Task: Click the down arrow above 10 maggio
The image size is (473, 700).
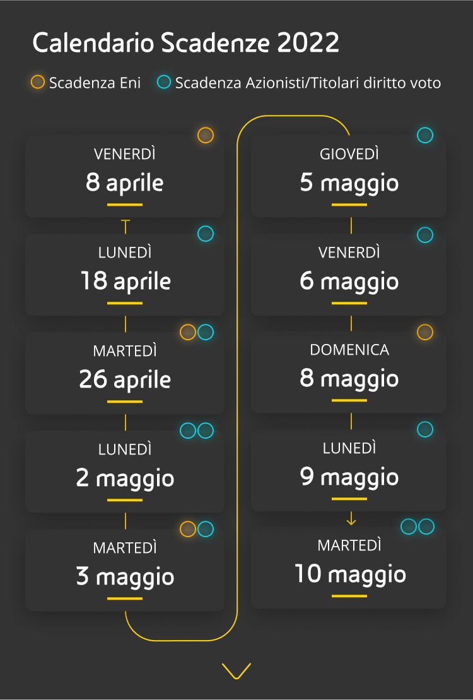Action: [351, 519]
